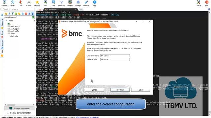The height and width of the screenshot is (118, 211).
Task: Click the X server icon
Action: click(x=198, y=3)
